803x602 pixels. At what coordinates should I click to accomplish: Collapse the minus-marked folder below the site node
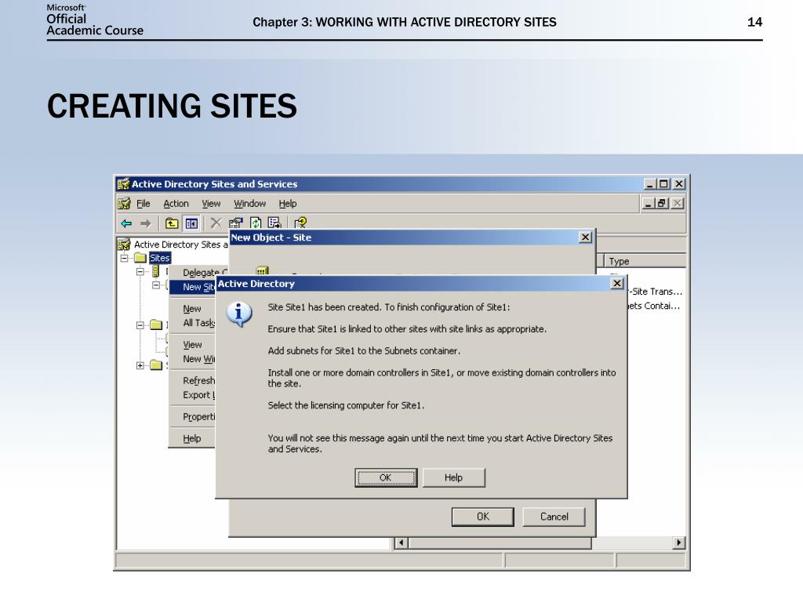(140, 325)
